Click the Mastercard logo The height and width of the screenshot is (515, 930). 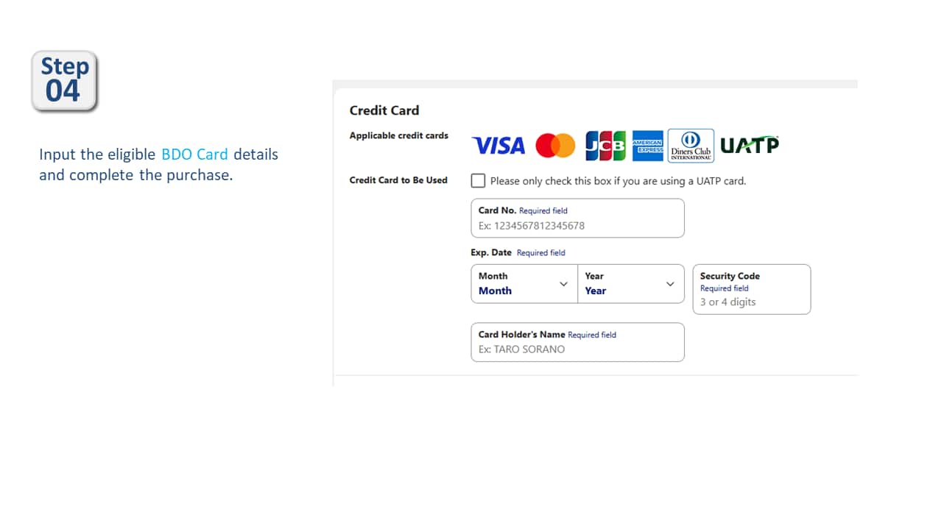(555, 146)
